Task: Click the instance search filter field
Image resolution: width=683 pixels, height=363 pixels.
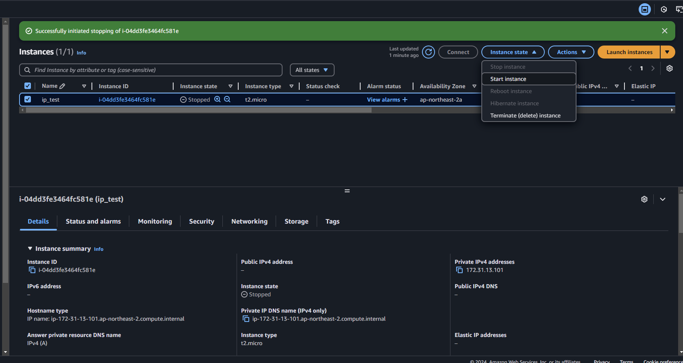Action: coord(151,70)
